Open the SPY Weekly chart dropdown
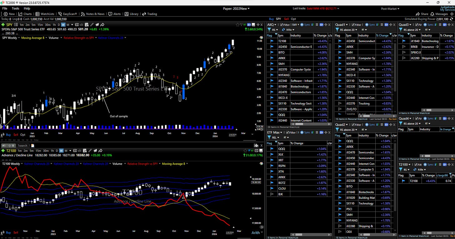 point(11,38)
